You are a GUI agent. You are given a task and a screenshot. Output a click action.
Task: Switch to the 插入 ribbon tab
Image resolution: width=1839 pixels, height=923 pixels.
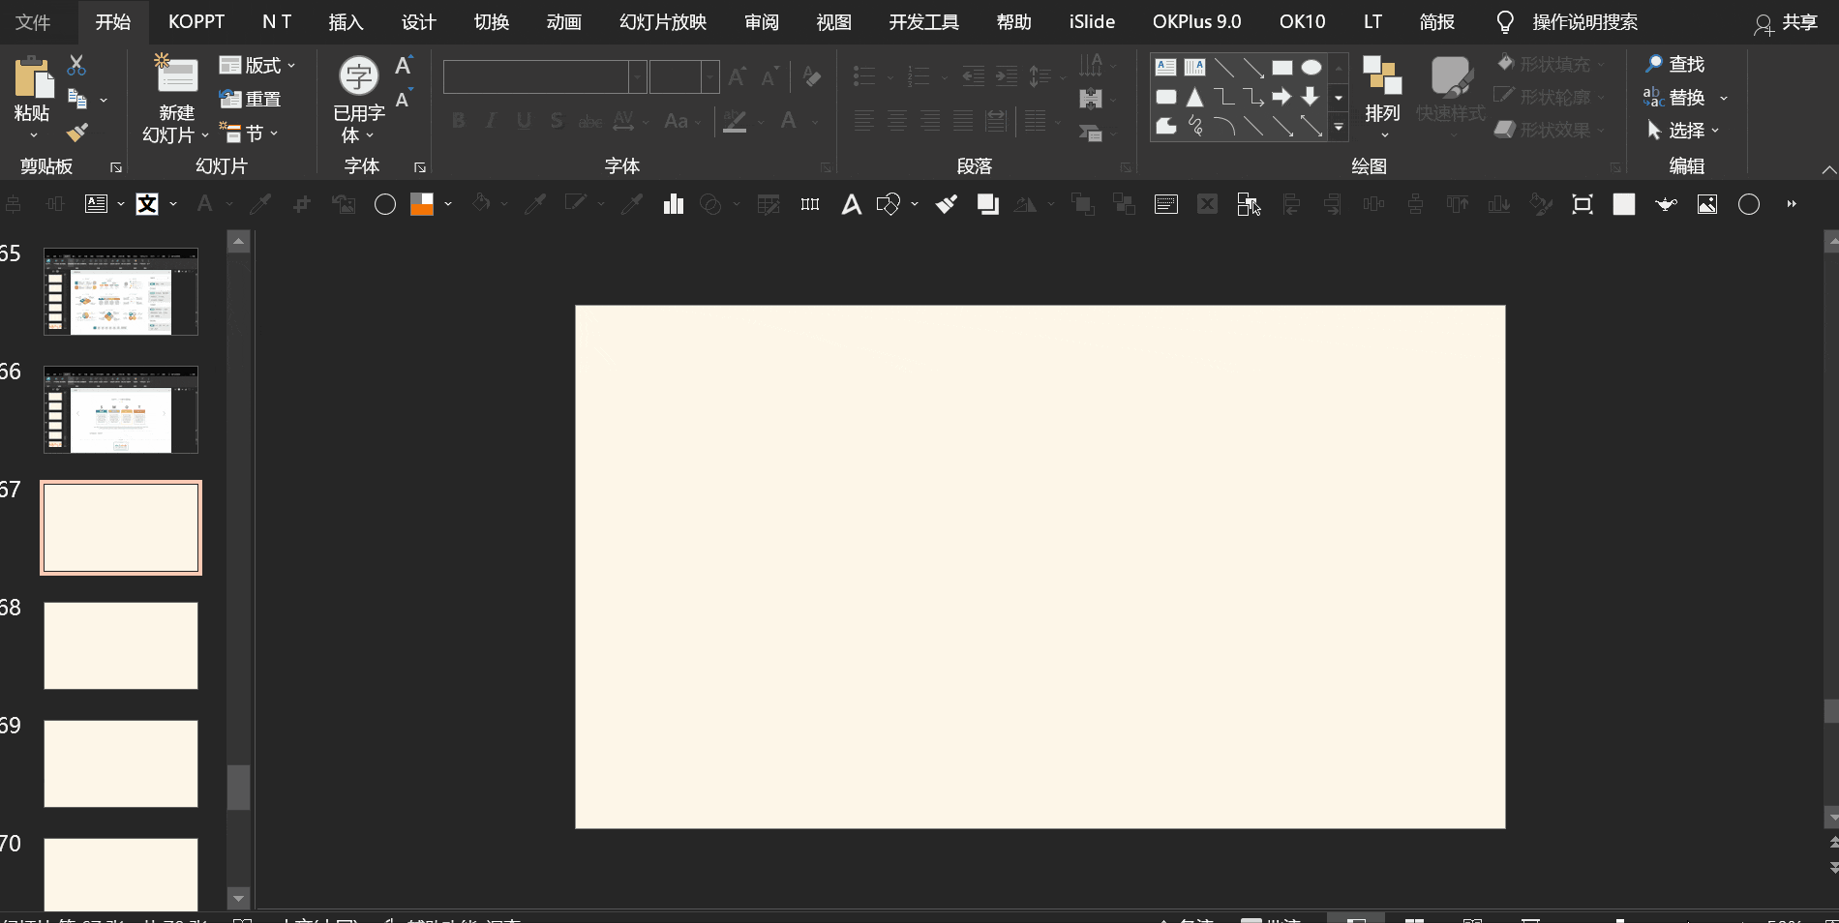[346, 22]
